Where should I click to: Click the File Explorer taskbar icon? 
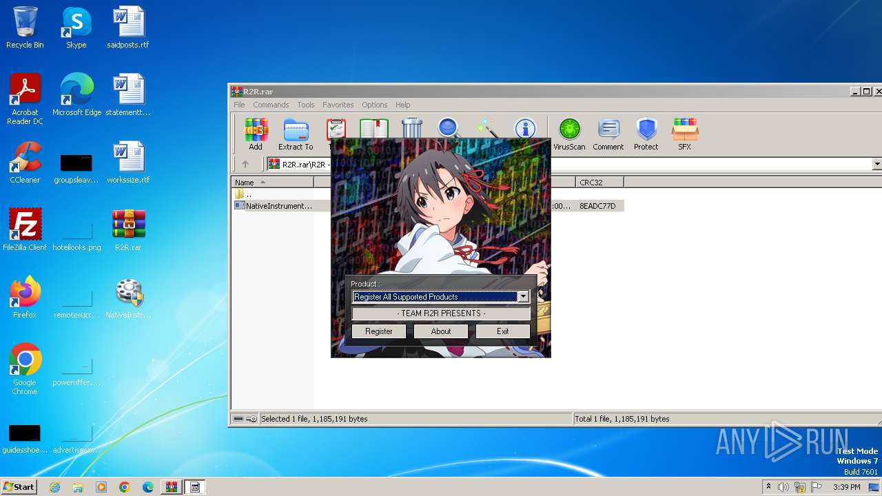pyautogui.click(x=78, y=487)
